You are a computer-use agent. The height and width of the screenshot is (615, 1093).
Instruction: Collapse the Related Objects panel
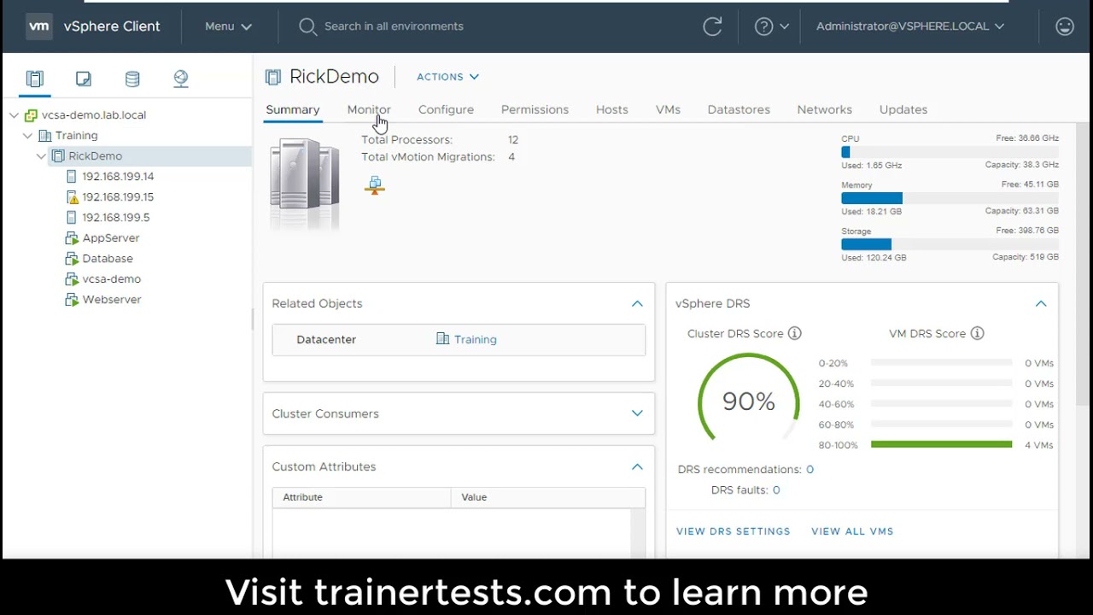[637, 303]
